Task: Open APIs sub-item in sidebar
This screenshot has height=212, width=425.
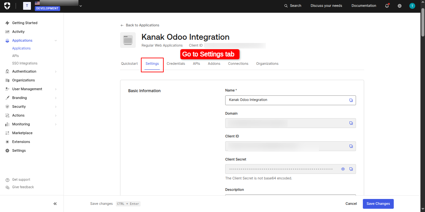Action: tap(16, 56)
